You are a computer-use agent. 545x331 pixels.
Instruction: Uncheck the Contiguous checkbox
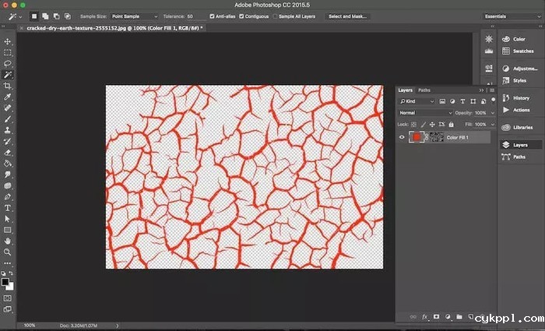(242, 16)
